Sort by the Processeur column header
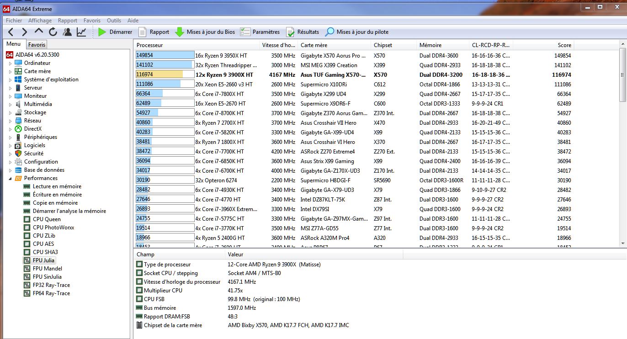The width and height of the screenshot is (627, 339). 197,45
